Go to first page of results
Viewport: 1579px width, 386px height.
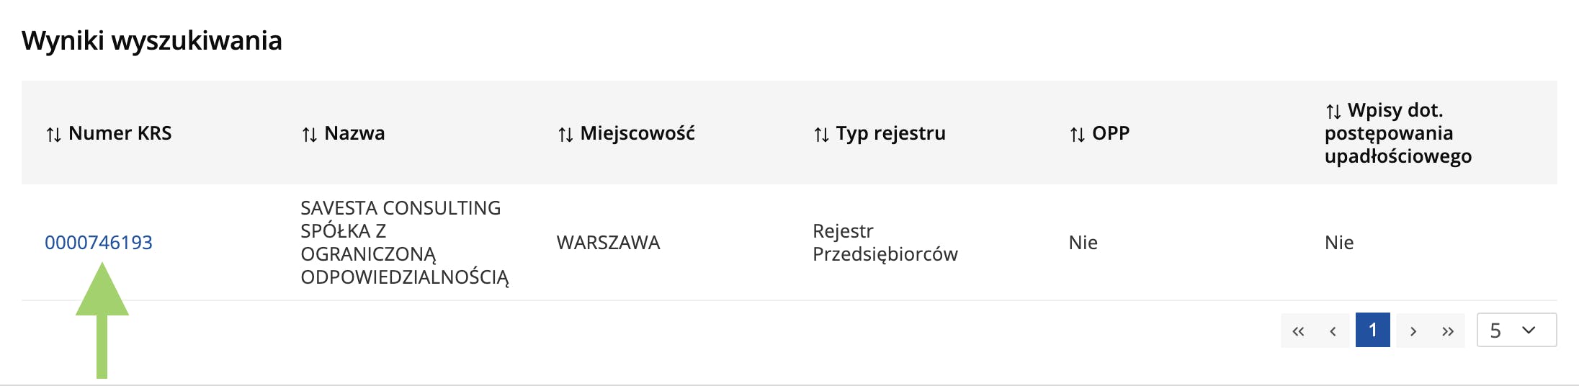(1298, 331)
